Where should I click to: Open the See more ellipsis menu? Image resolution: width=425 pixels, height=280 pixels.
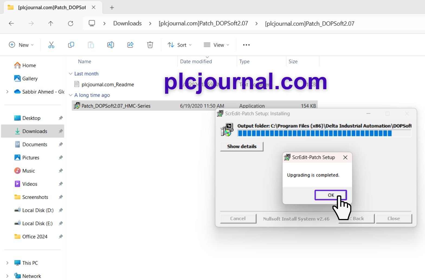pyautogui.click(x=246, y=45)
